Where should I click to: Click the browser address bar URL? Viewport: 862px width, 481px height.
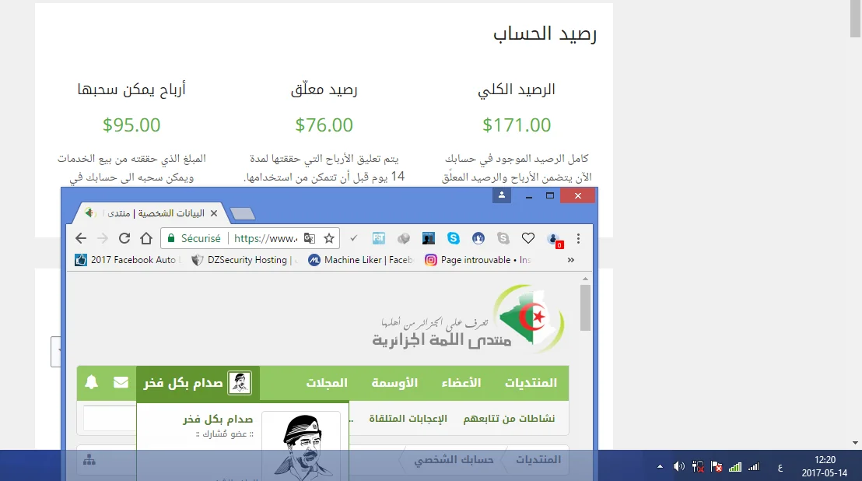(265, 238)
